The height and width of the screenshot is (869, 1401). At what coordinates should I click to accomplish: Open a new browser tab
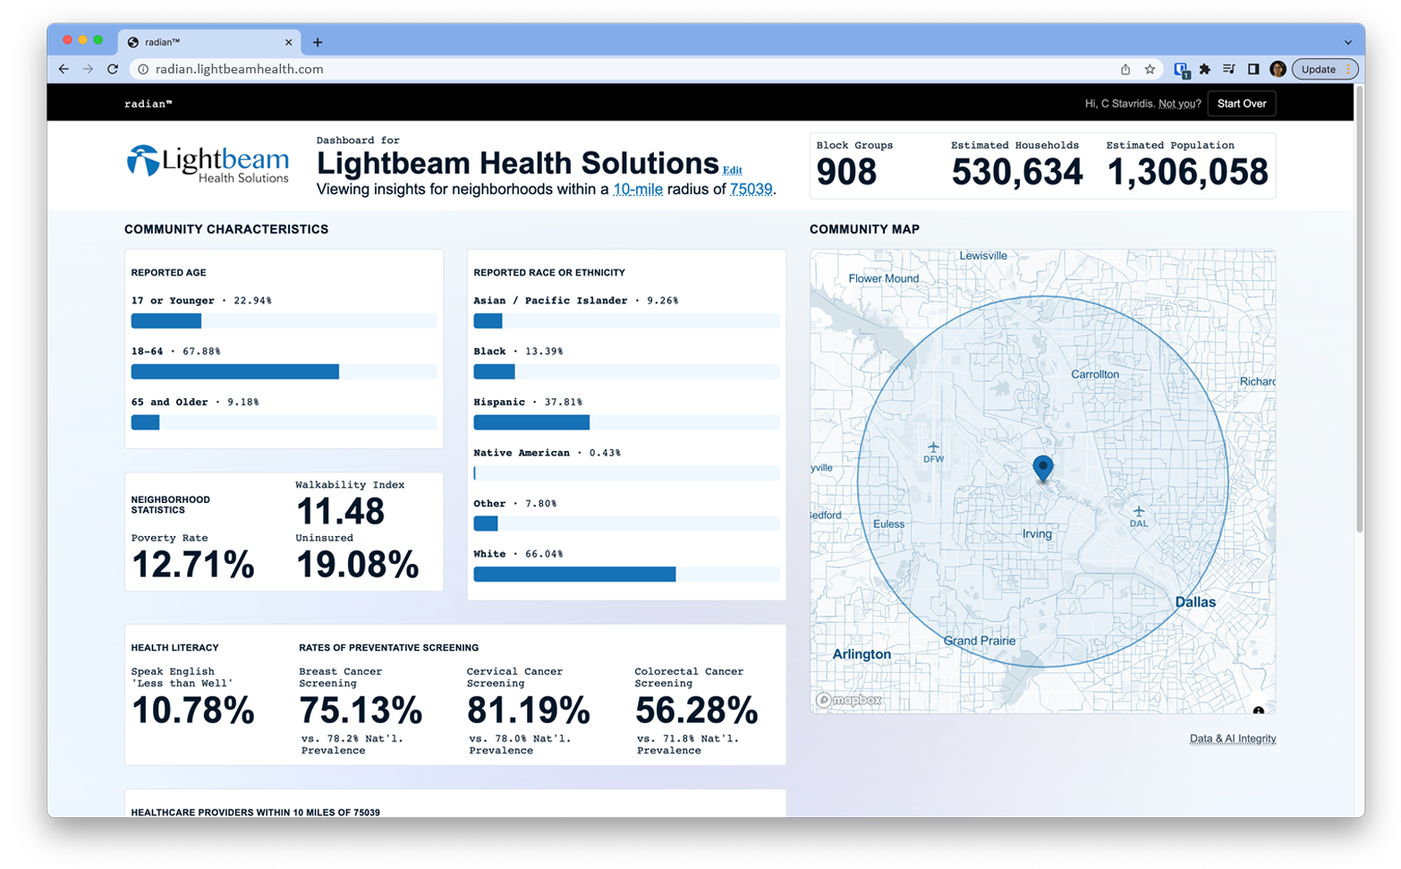point(318,42)
